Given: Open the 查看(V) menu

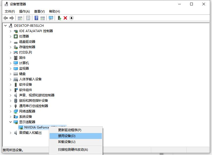Looking at the screenshot, I should (x=39, y=12).
